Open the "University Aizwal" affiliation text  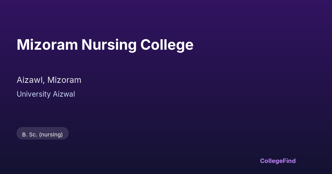click(46, 94)
